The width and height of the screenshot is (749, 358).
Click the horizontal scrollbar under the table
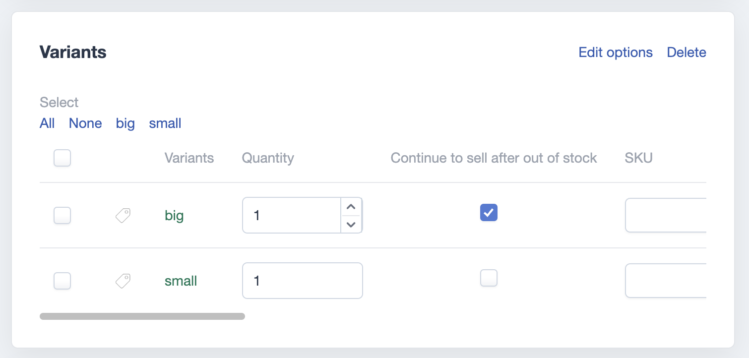click(142, 316)
